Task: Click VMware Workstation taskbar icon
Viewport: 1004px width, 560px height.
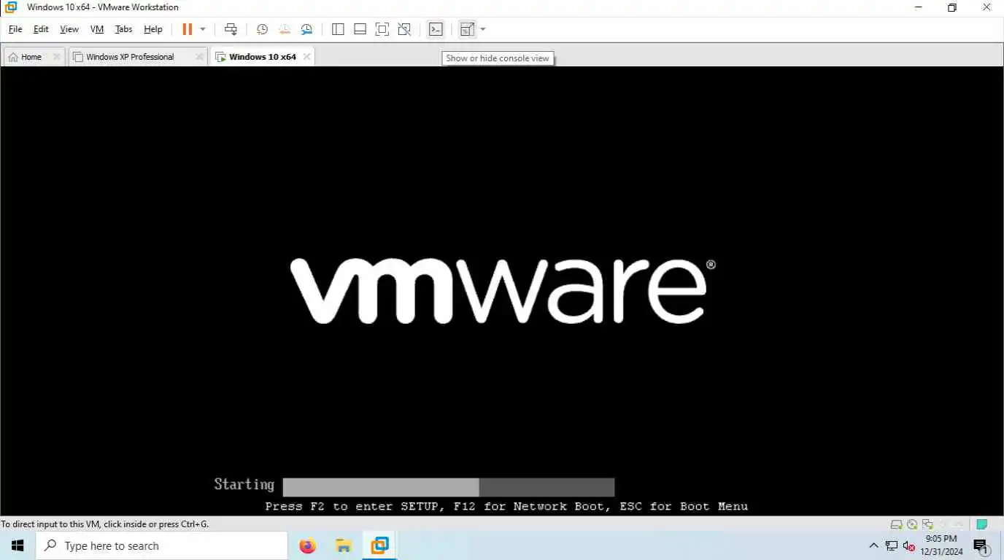Action: (379, 545)
